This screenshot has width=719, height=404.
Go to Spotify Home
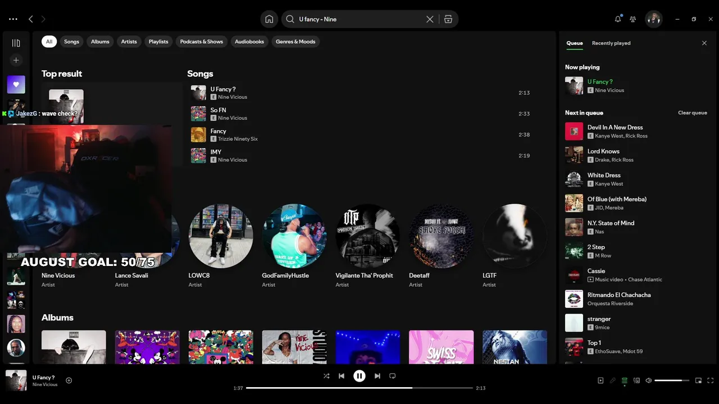[x=269, y=19]
